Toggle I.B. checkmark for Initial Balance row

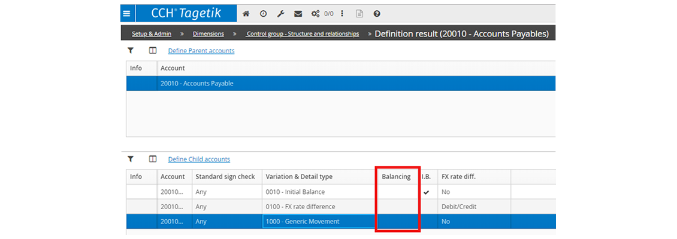(426, 192)
